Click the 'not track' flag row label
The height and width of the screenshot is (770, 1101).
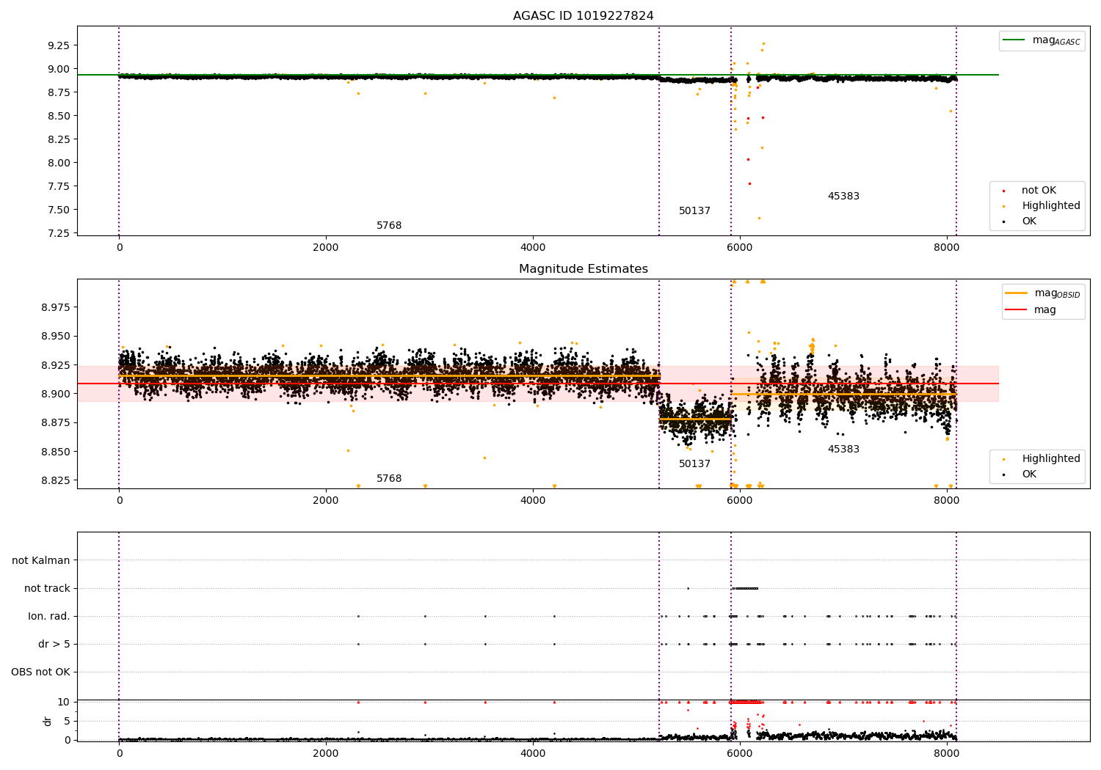coord(47,589)
